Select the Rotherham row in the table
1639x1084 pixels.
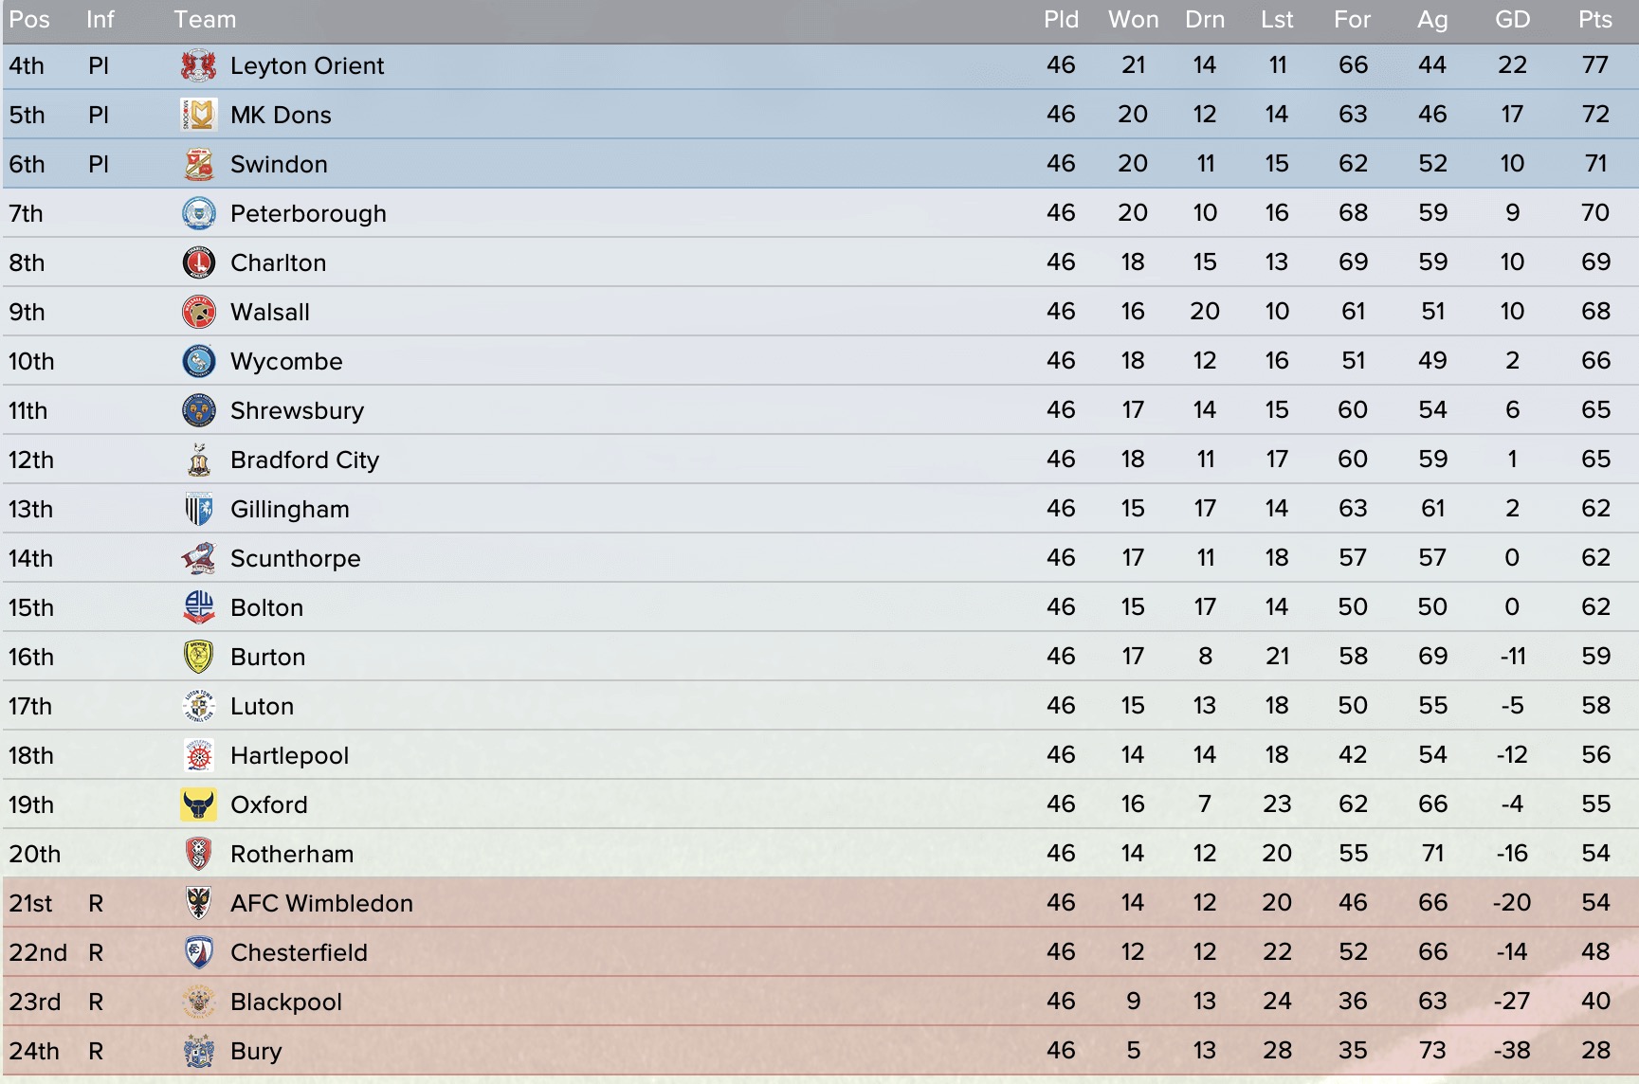820,854
